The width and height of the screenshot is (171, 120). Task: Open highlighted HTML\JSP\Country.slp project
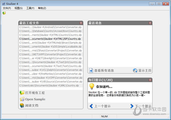tap(51, 39)
